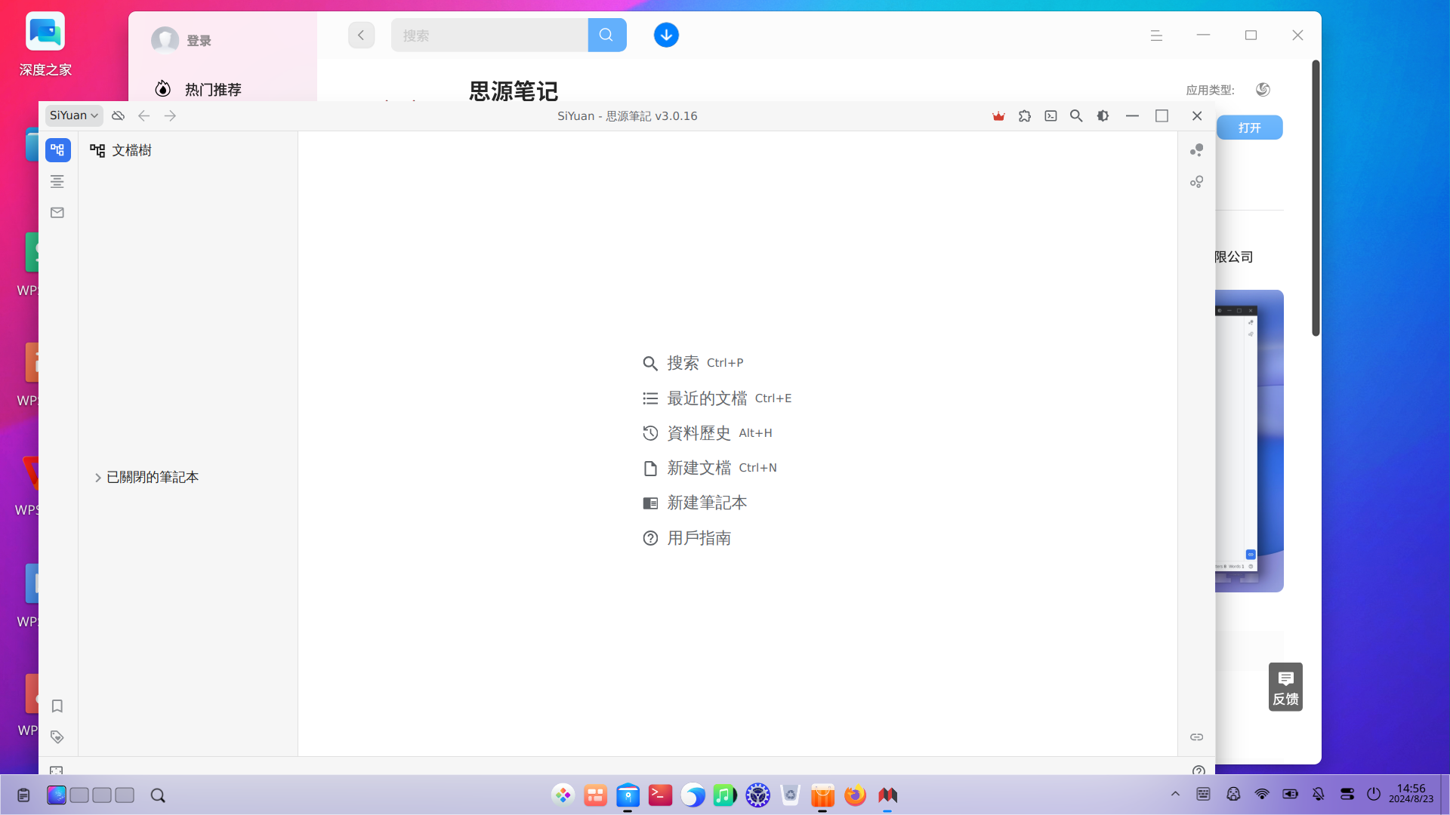Click the cloud sync disabled icon
1450x815 pixels.
coord(118,115)
